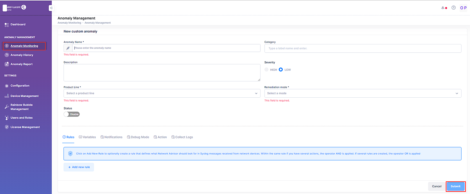Image resolution: width=470 pixels, height=194 pixels.
Task: Select the HIGH severity radio button
Action: 267,70
